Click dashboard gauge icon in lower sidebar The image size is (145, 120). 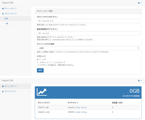(x=3, y=86)
